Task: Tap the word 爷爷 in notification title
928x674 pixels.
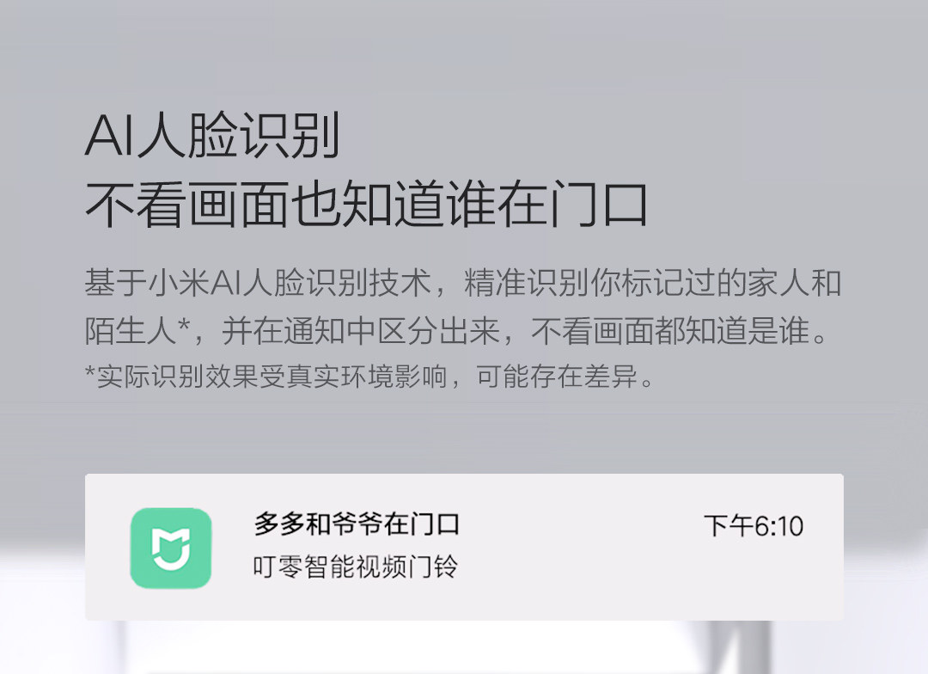Action: tap(357, 524)
